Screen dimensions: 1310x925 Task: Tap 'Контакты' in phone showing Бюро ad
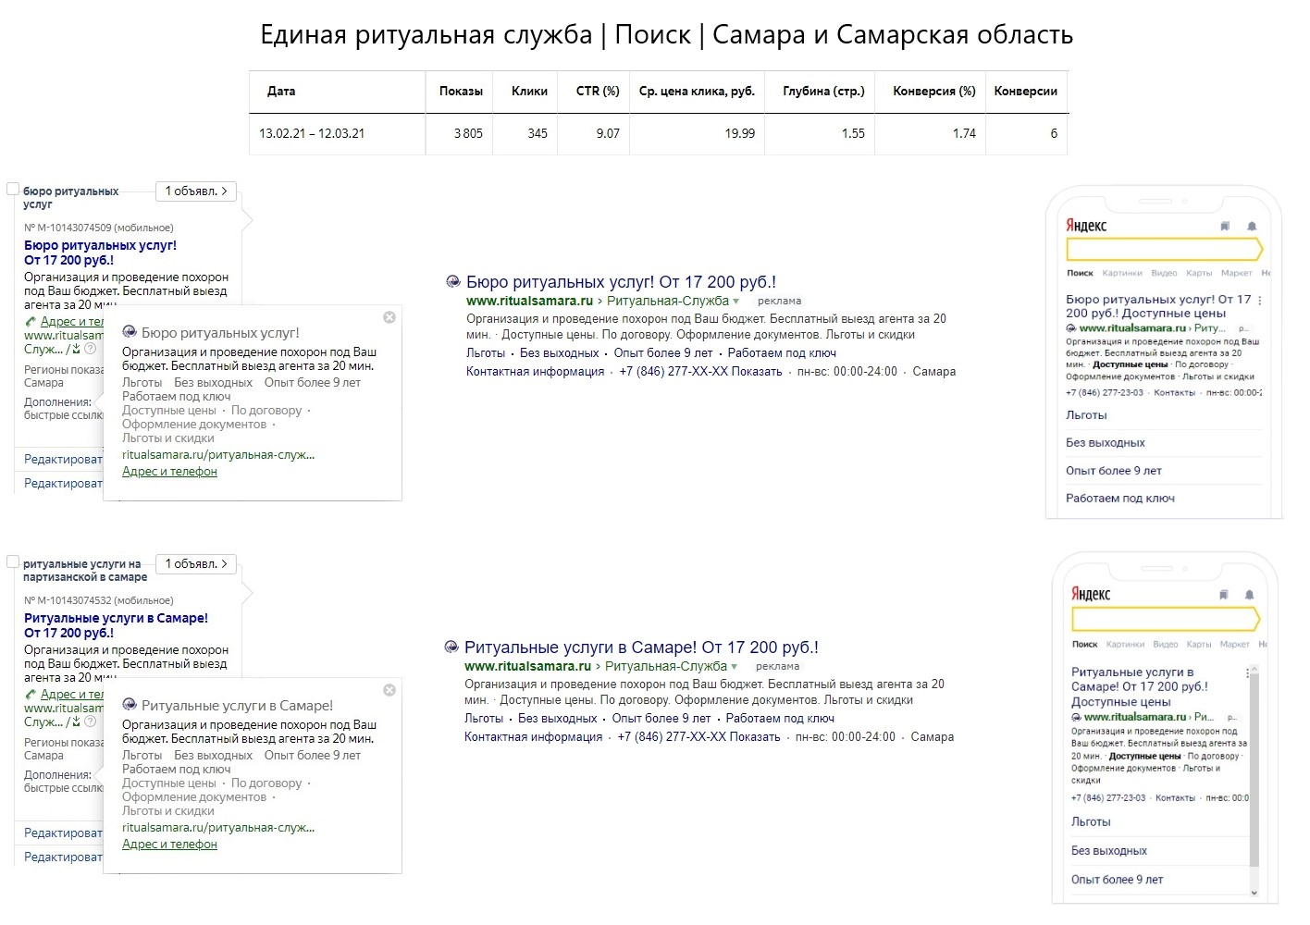pos(1175,392)
